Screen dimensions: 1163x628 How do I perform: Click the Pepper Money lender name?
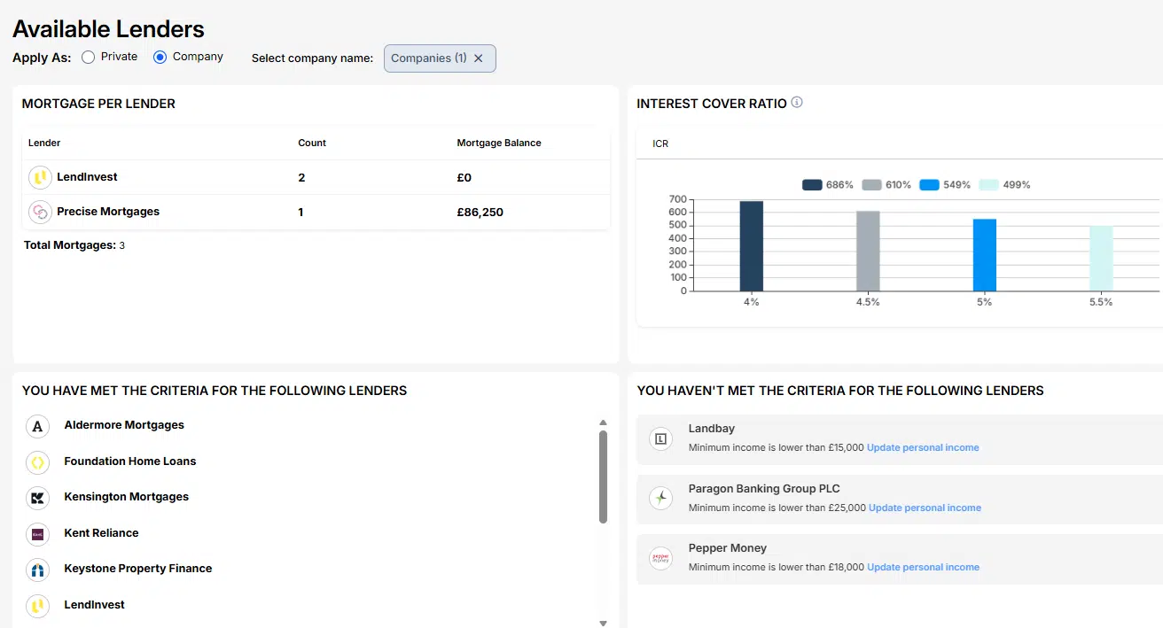[x=728, y=548]
